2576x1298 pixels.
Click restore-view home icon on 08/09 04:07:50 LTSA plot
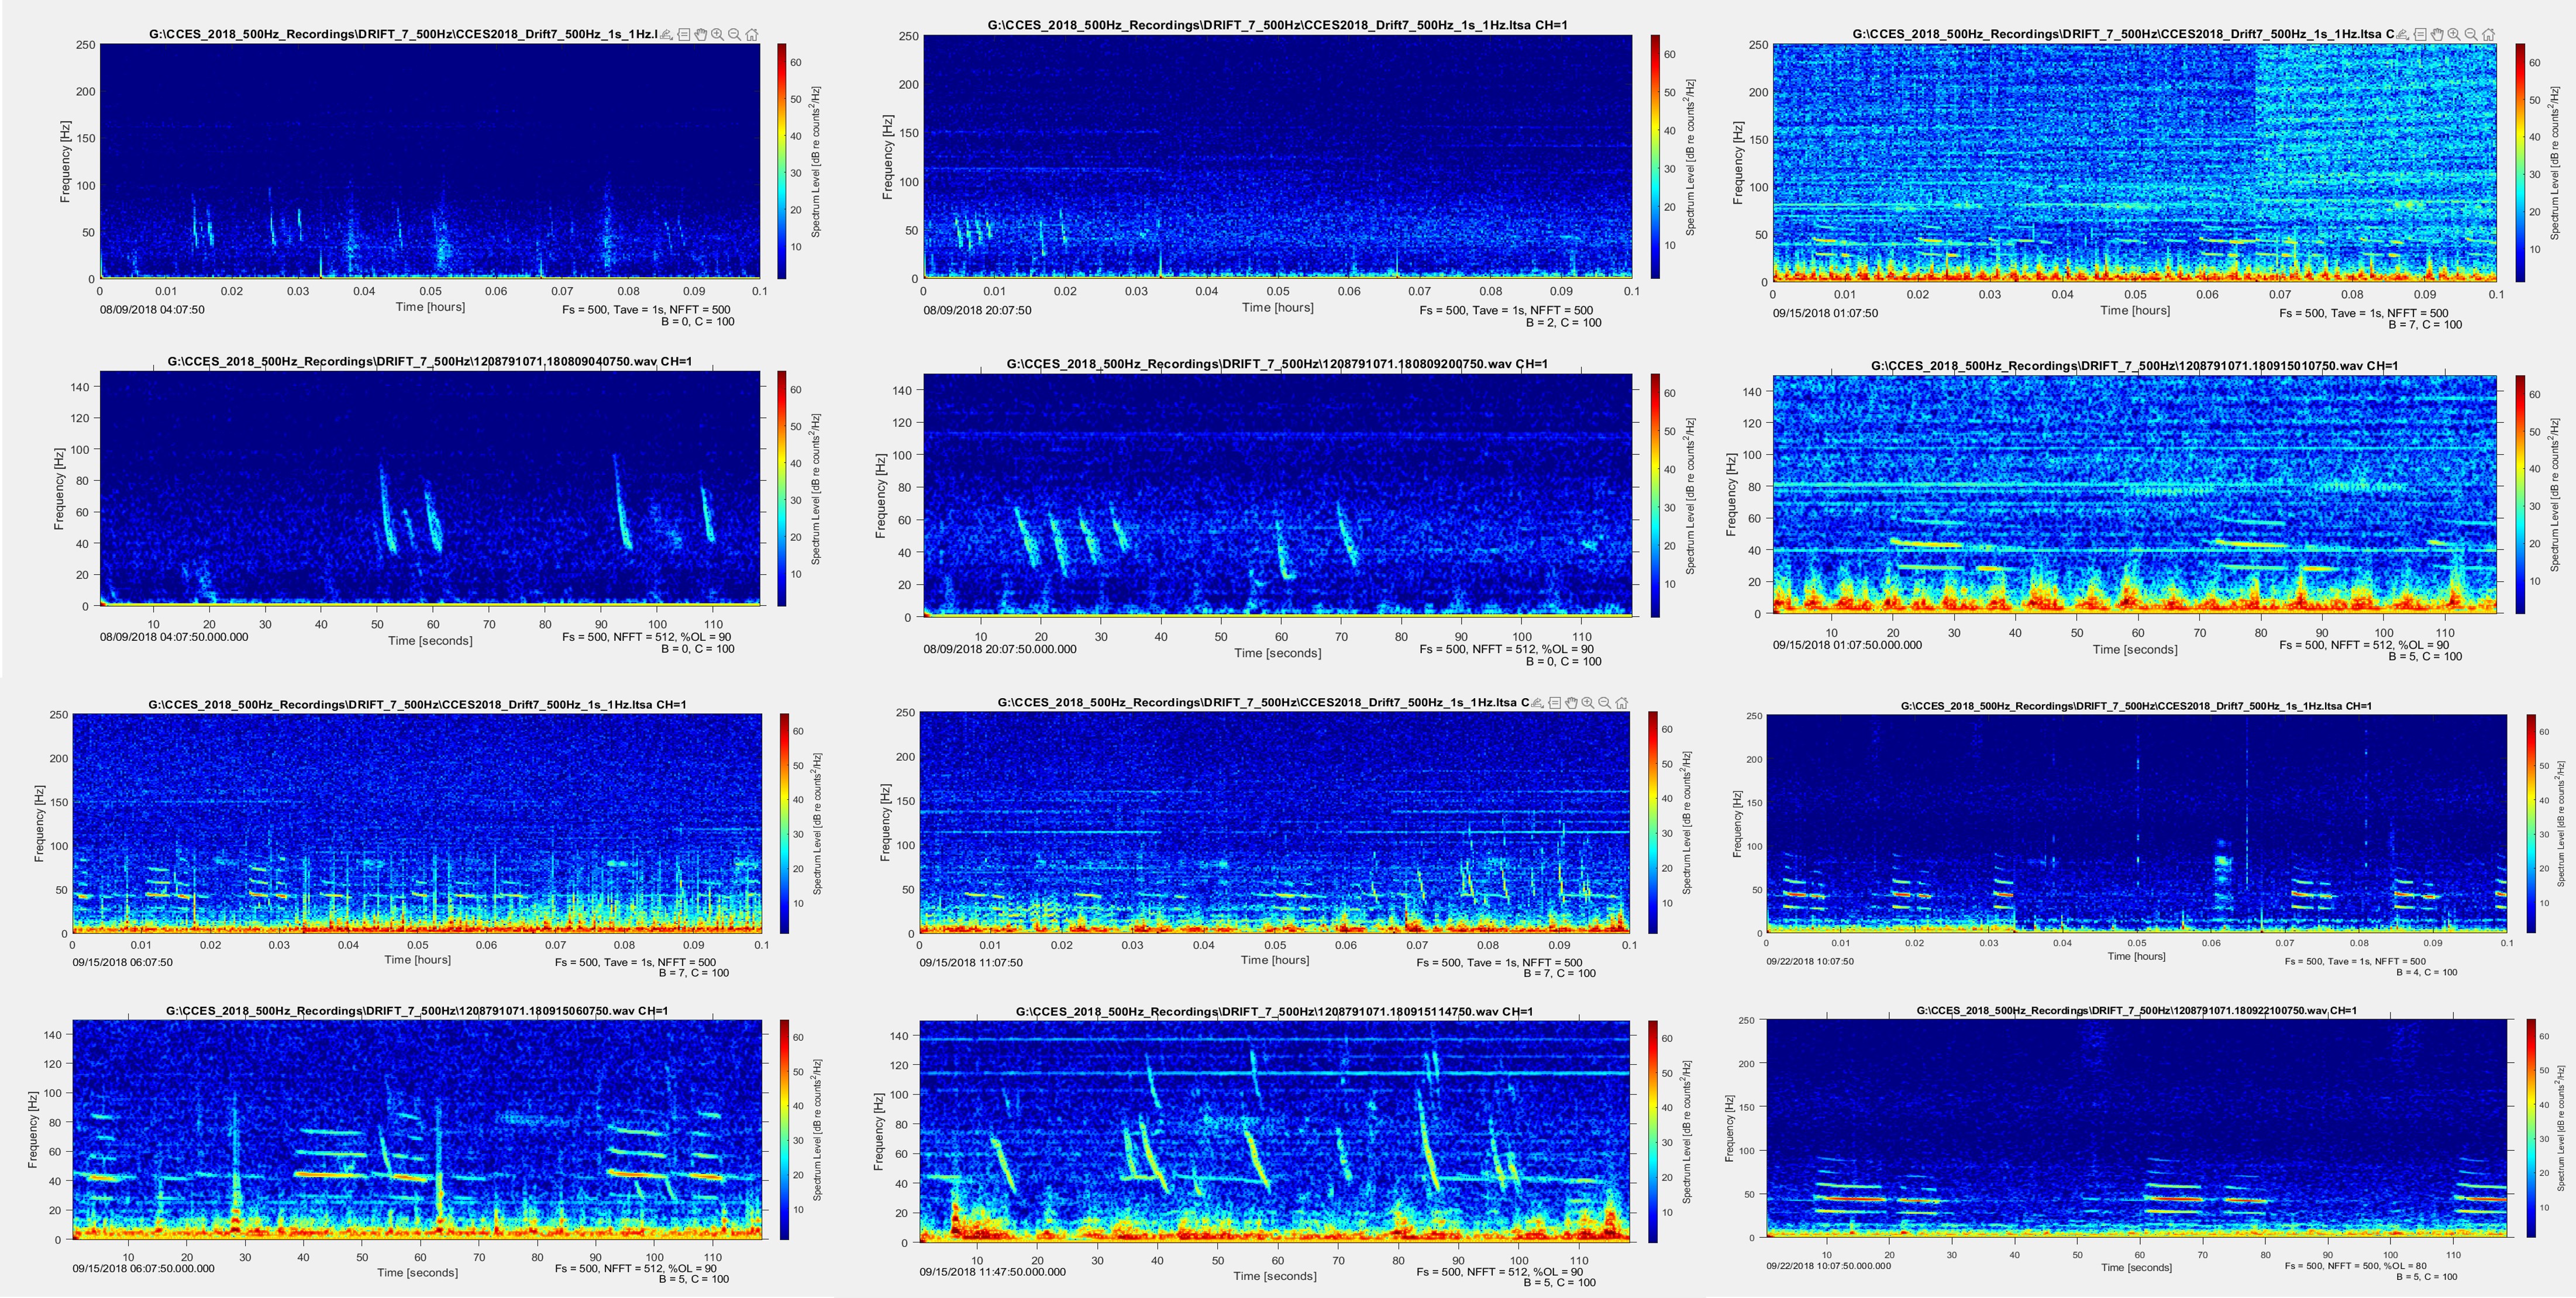pyautogui.click(x=752, y=34)
